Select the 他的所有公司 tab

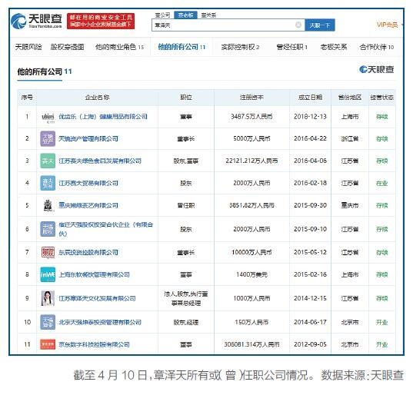[182, 47]
